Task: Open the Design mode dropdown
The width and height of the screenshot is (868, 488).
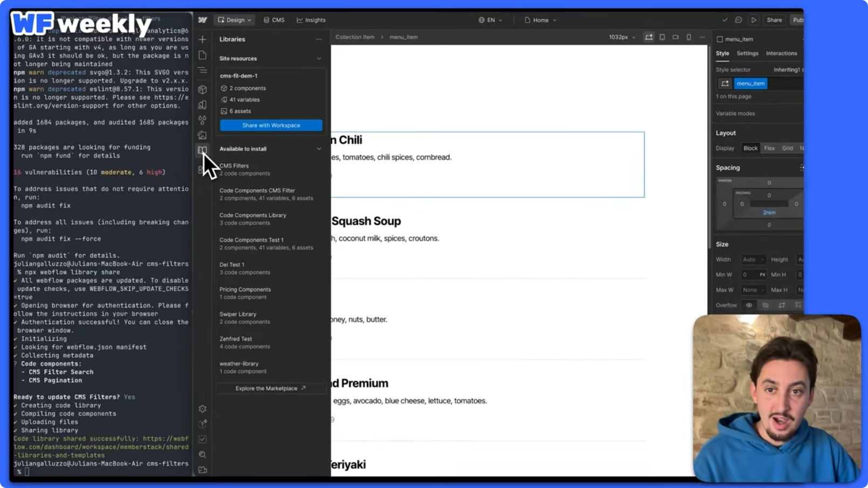Action: pyautogui.click(x=235, y=20)
